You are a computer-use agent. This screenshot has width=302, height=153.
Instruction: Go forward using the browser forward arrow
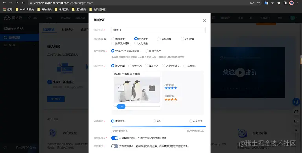[11, 3]
